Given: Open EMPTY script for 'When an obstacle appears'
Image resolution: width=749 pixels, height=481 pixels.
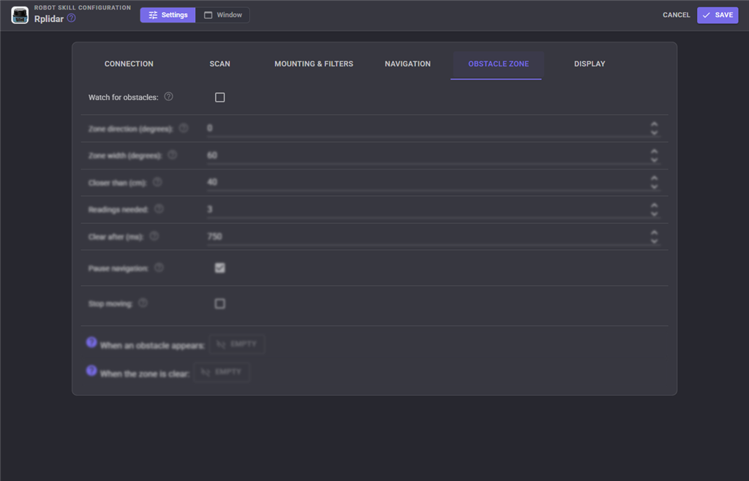Looking at the screenshot, I should coord(237,344).
